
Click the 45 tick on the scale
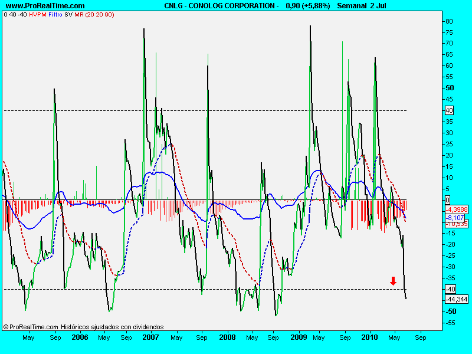click(x=449, y=99)
